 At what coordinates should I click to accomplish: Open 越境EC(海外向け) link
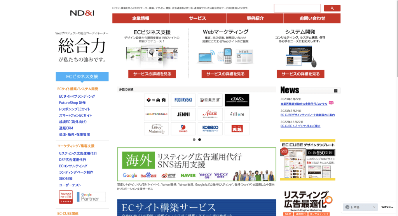coord(73,122)
